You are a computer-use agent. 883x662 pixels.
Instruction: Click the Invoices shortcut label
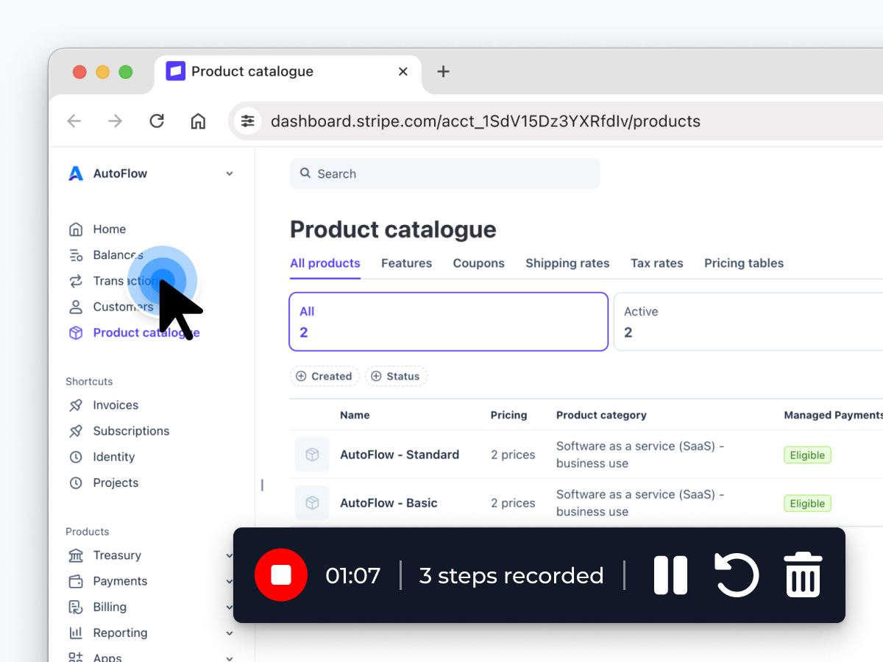pyautogui.click(x=116, y=405)
